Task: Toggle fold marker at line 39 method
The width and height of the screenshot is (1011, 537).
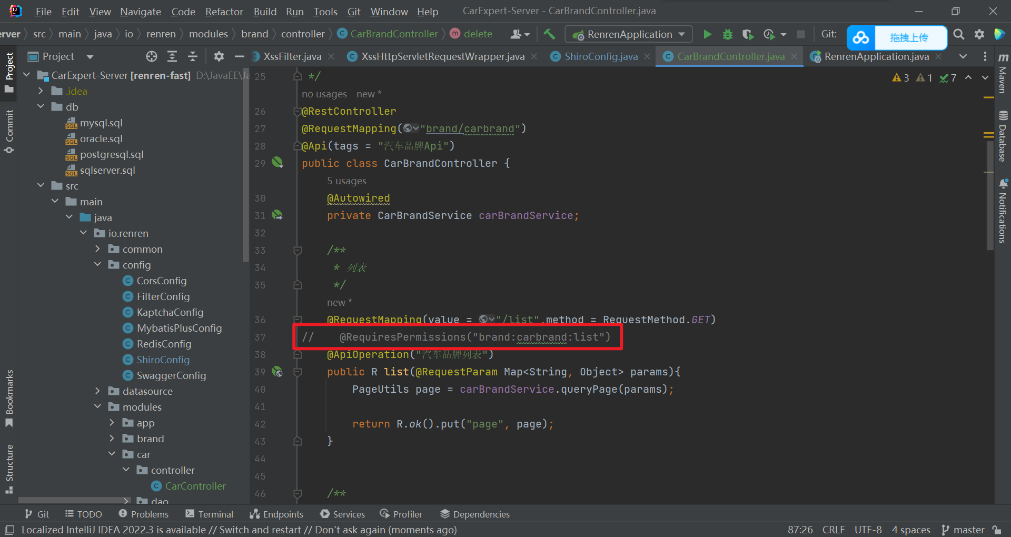Action: tap(298, 372)
